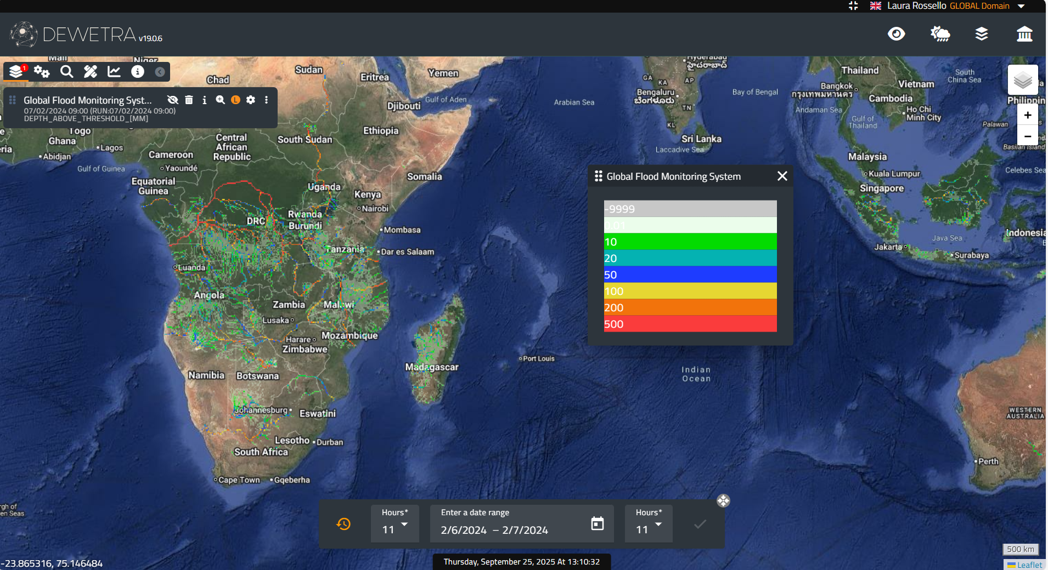Open the end Hours dropdown
This screenshot has height=570, width=1048.
[649, 524]
